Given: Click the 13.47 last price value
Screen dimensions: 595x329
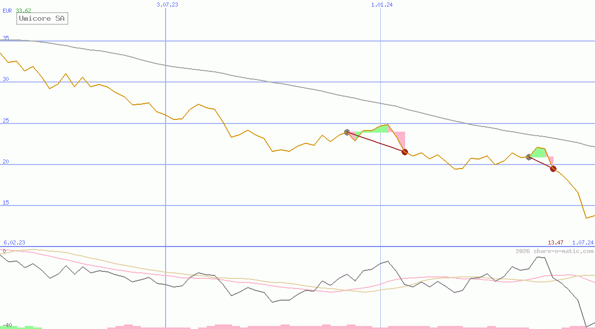Looking at the screenshot, I should point(556,243).
